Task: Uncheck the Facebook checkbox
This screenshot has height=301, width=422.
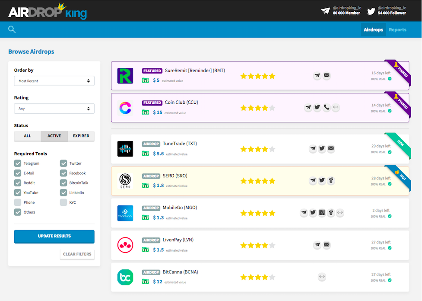Action: point(63,173)
